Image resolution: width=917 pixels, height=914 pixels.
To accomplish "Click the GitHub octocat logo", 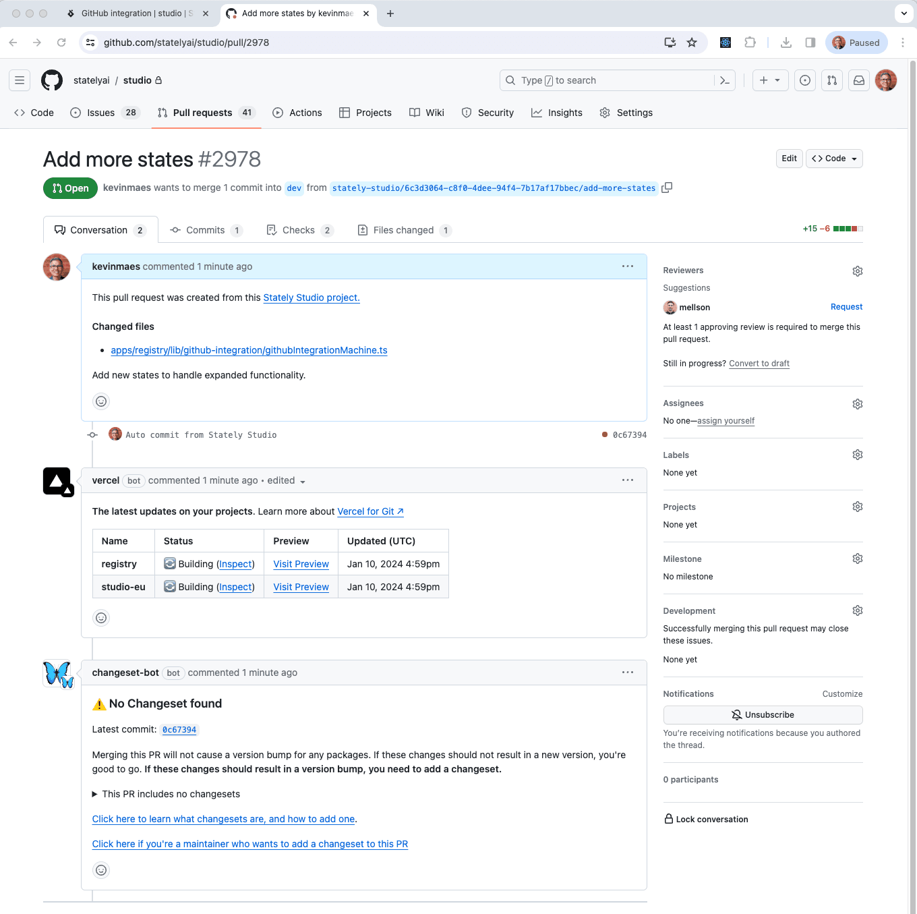I will click(x=52, y=80).
